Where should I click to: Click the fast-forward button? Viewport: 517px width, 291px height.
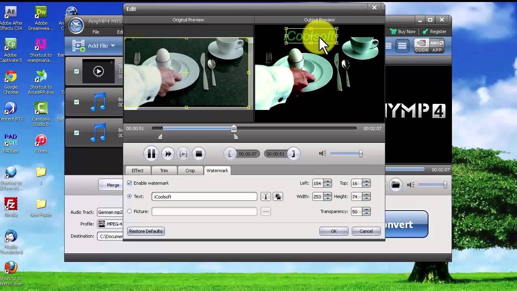click(x=168, y=154)
